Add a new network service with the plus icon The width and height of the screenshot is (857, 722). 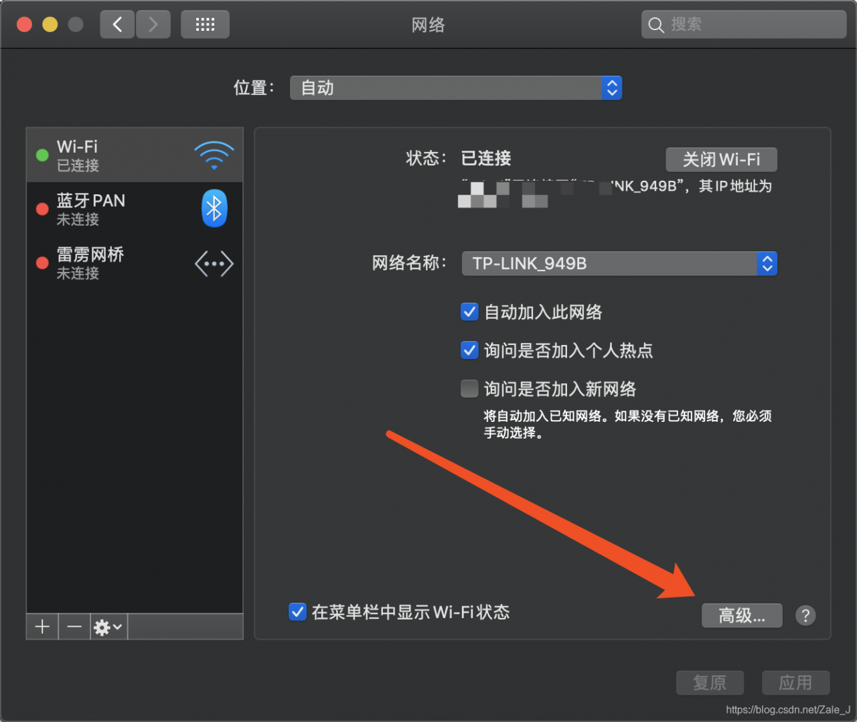point(42,627)
